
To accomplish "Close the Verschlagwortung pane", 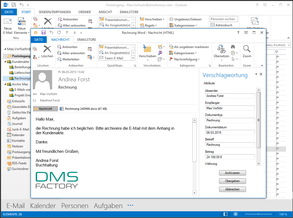I will [261, 74].
